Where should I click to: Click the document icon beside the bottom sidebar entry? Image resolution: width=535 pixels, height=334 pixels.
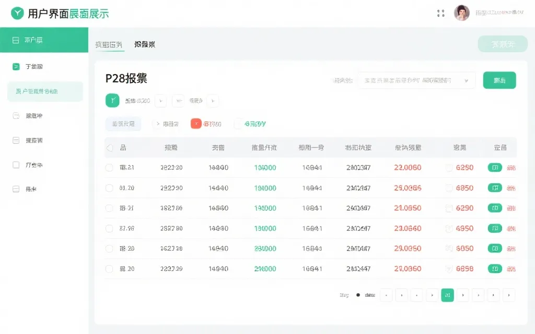pos(16,187)
